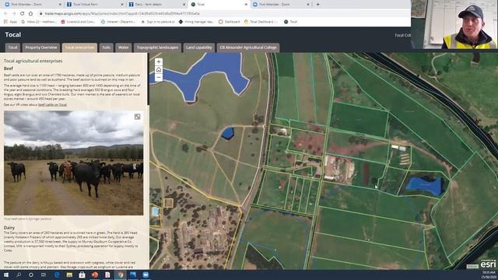Open taskbar clock and date
Screen dimensions: 498x280
click(489, 275)
